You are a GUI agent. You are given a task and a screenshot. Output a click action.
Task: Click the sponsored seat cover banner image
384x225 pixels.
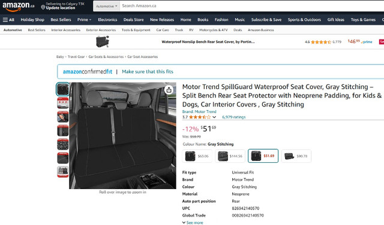[x=103, y=42]
